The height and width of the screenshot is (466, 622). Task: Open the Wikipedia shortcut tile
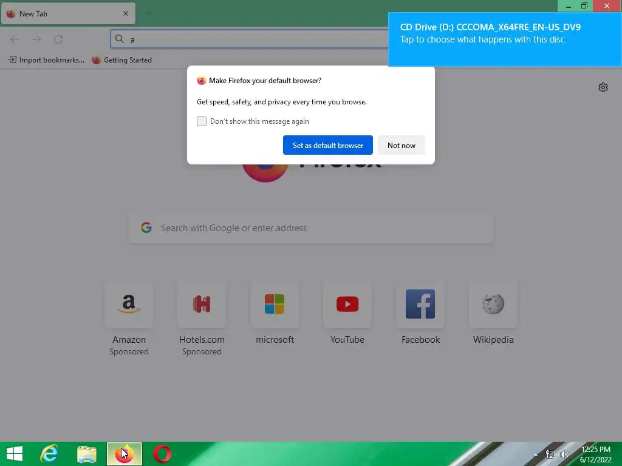tap(493, 305)
